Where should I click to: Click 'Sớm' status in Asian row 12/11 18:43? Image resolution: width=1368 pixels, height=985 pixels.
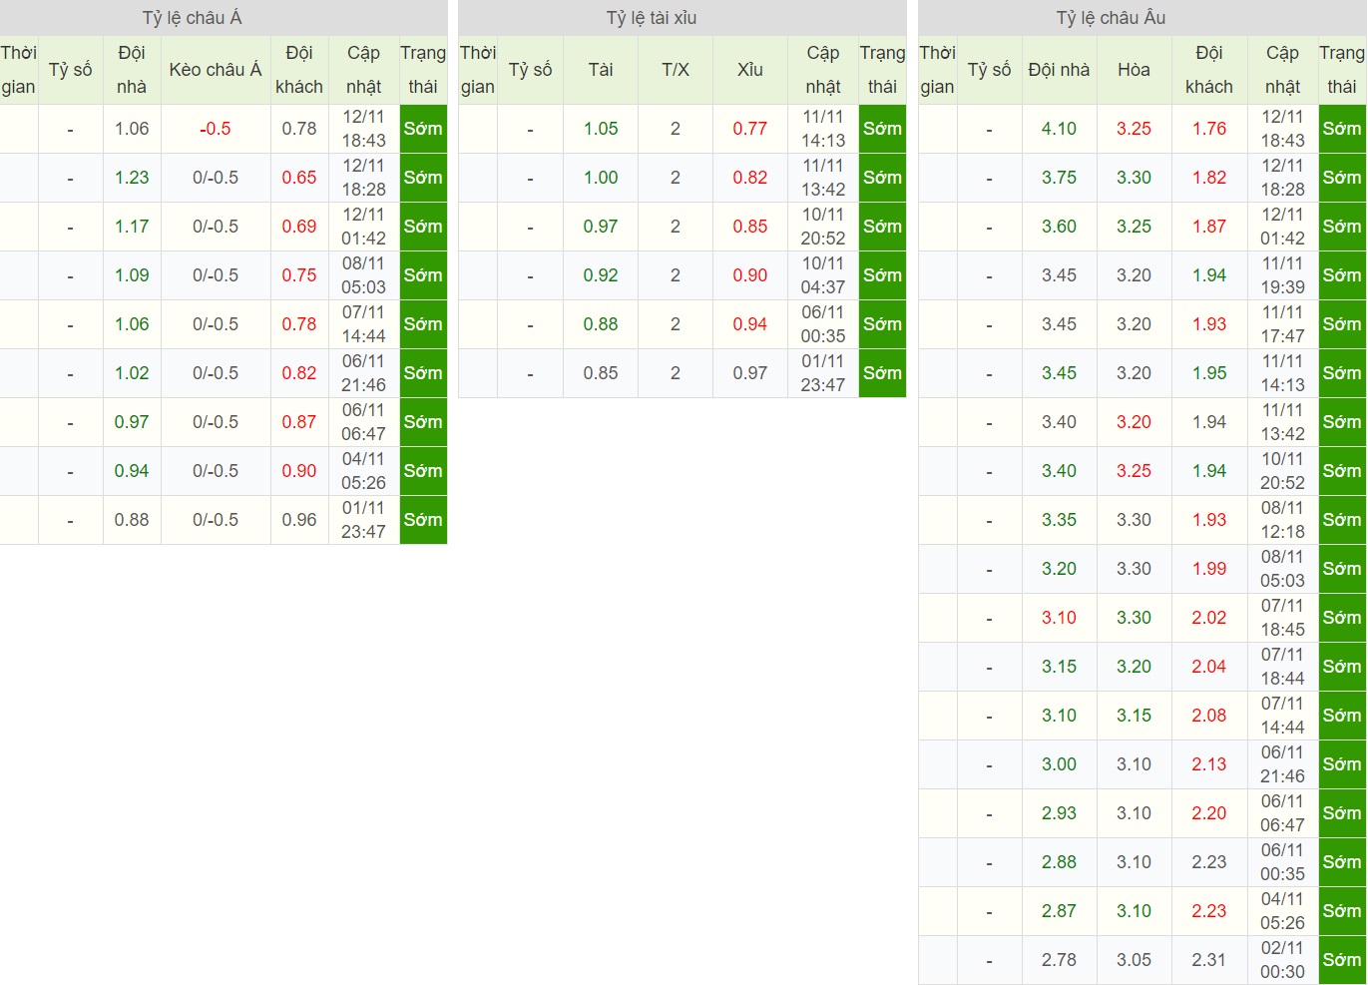click(x=423, y=129)
